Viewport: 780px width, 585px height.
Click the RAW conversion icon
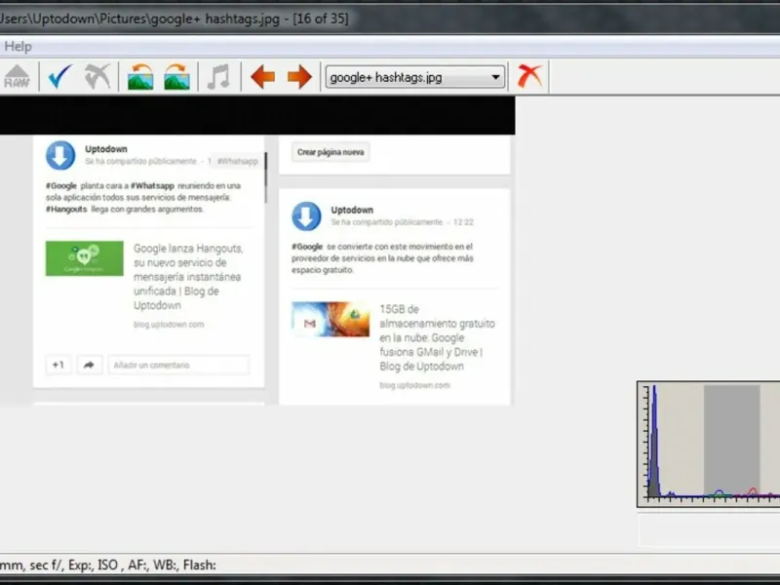point(17,77)
